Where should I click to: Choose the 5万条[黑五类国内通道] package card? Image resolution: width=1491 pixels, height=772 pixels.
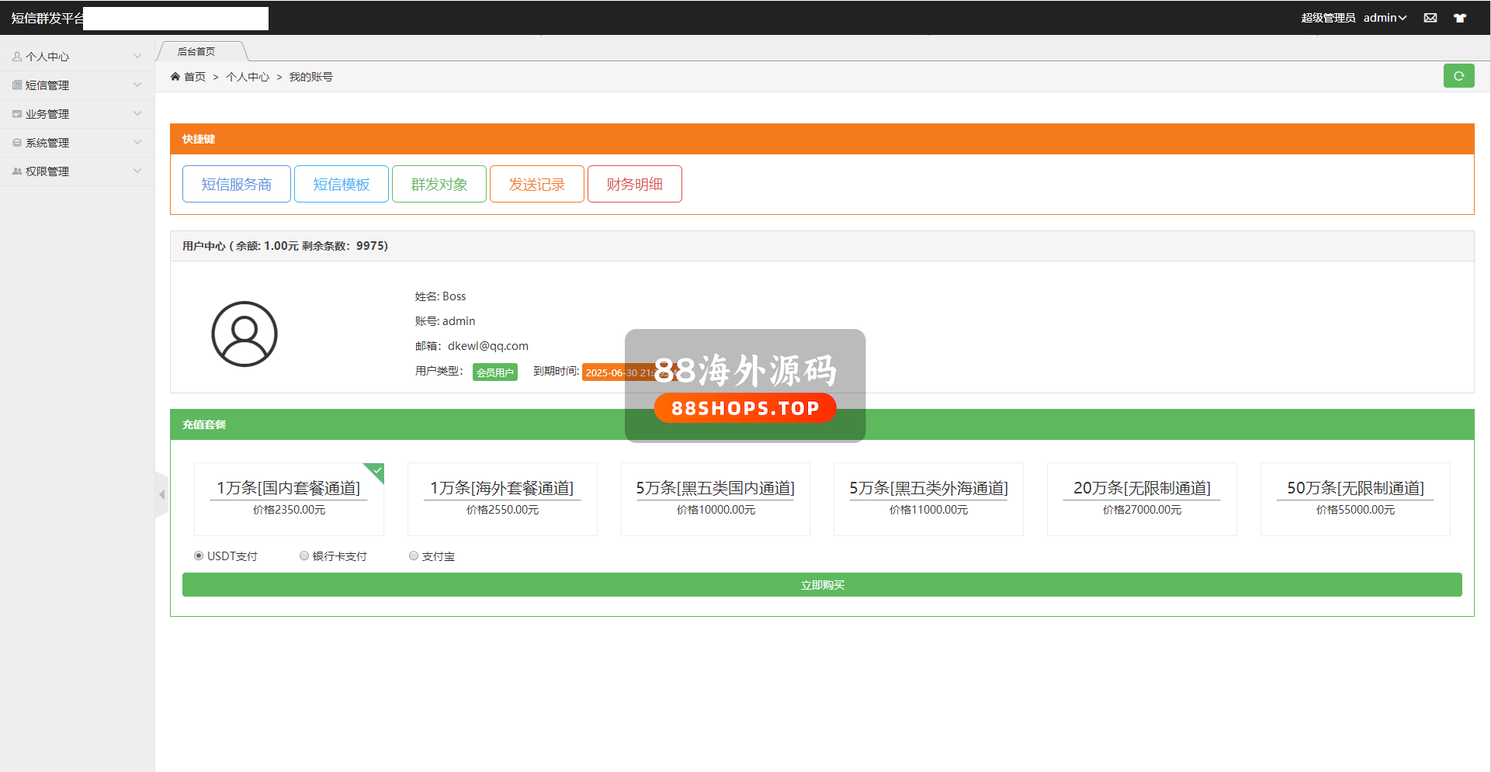pyautogui.click(x=715, y=498)
